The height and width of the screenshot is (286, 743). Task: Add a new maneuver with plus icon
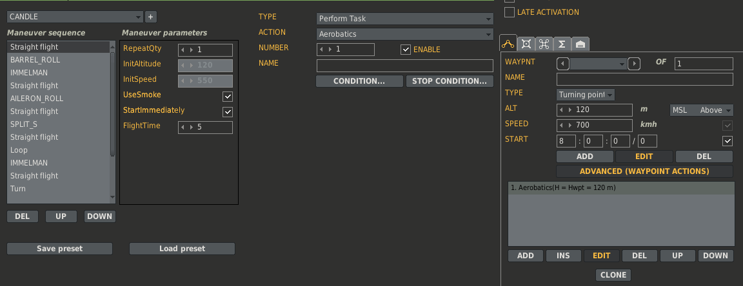tap(151, 17)
